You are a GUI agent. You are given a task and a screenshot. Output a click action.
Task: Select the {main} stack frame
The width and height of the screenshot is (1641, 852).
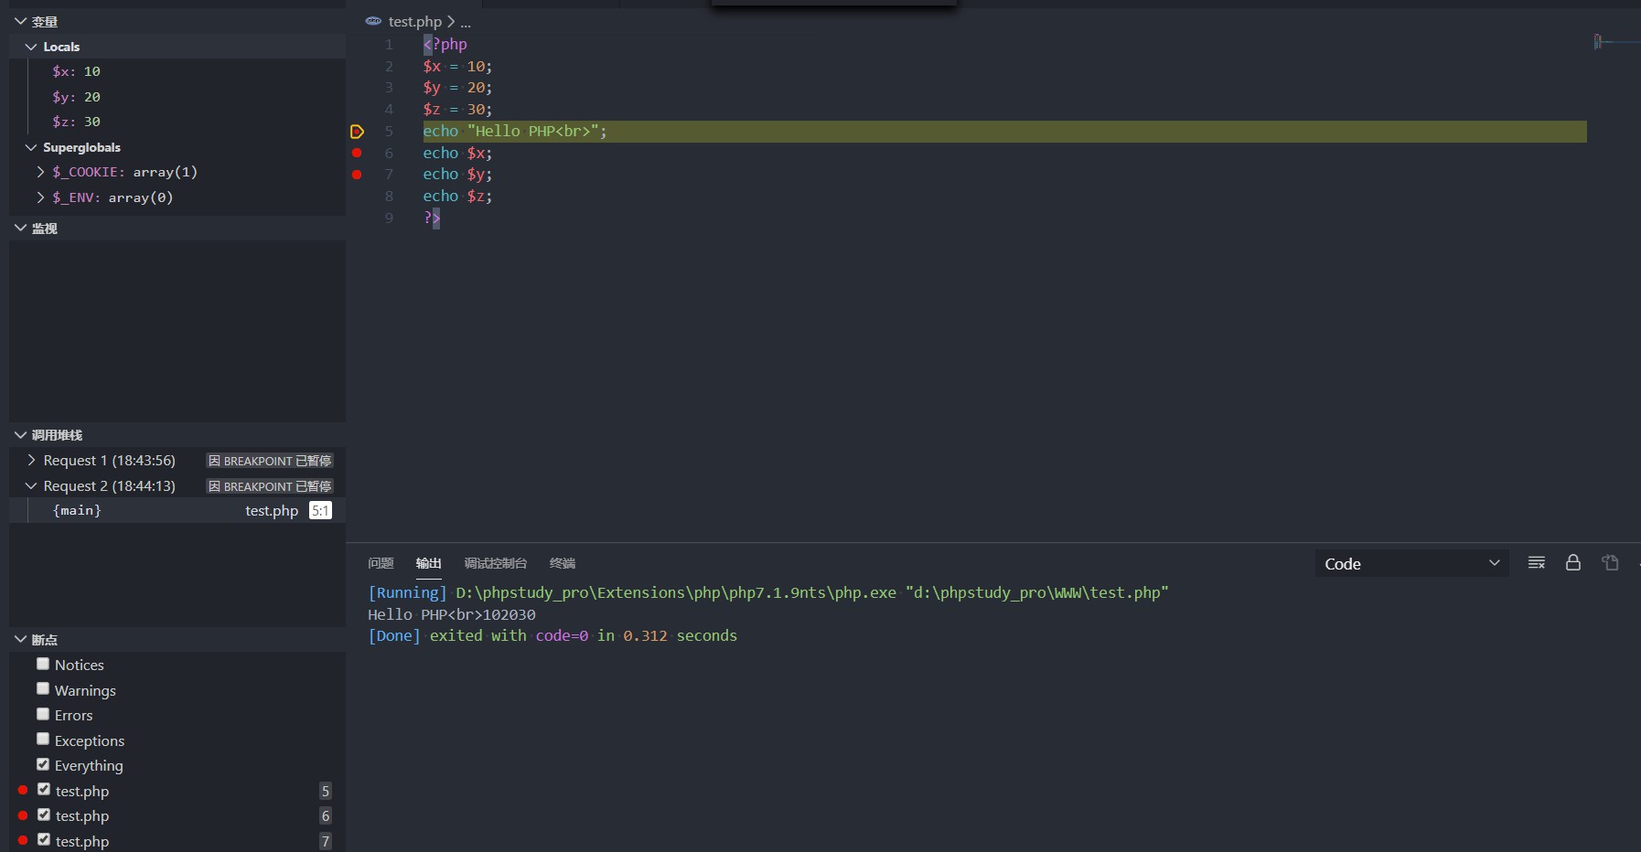click(x=177, y=510)
